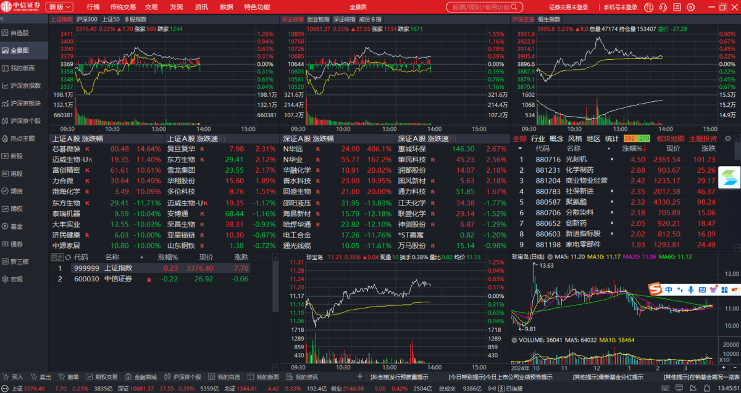Screen dimensions: 741x393
Task: Sort sector table by the 涨幅% column
Action: (x=635, y=148)
